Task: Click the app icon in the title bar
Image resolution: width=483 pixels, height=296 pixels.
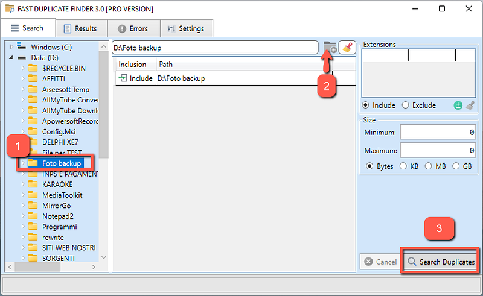Action: [10, 8]
